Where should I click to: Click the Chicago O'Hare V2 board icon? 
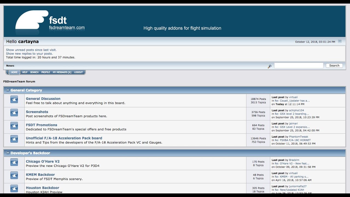click(x=14, y=162)
